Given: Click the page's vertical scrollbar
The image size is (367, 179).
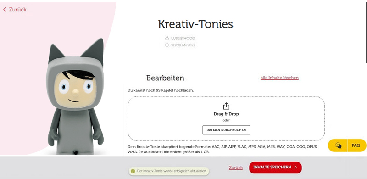Looking at the screenshot, I should coord(366,32).
